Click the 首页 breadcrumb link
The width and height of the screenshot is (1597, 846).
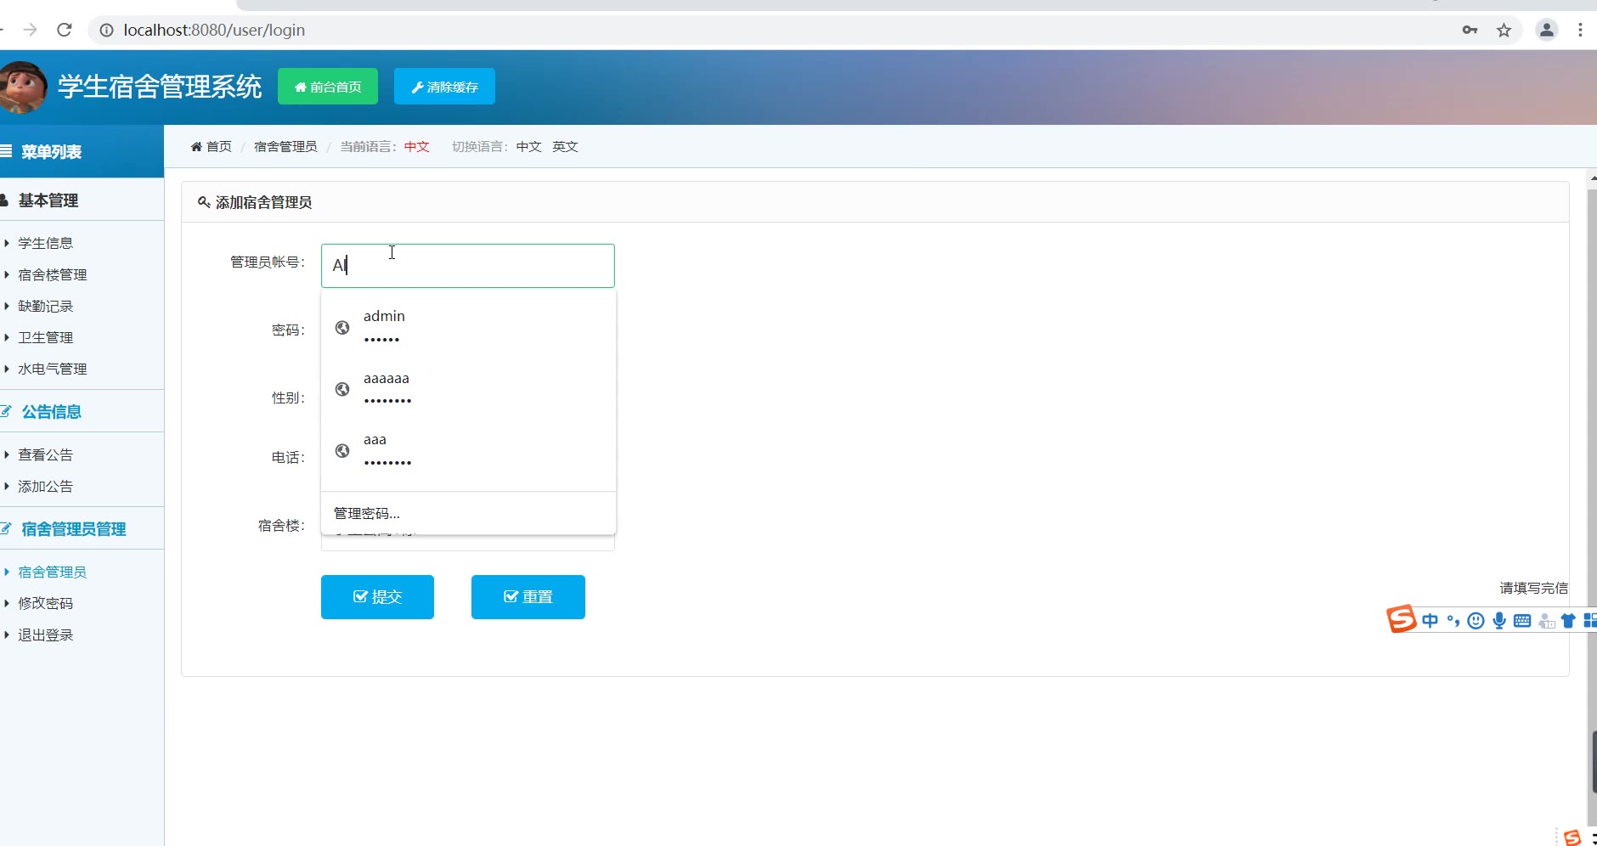coord(212,147)
